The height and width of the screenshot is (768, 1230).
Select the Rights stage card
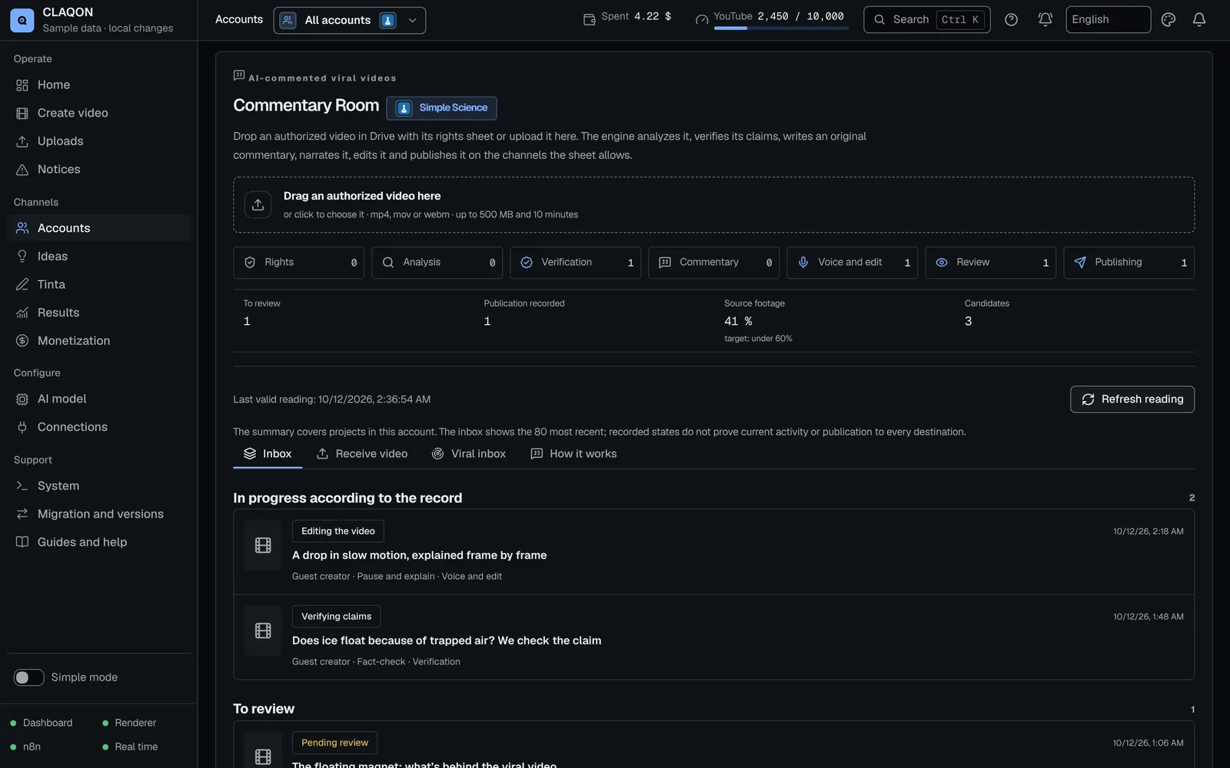pyautogui.click(x=299, y=263)
